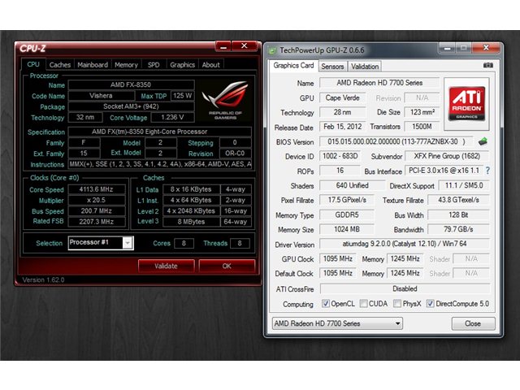The image size is (520, 390).
Task: Click the Level 3 cache value 8 MBytes
Action: point(191,222)
